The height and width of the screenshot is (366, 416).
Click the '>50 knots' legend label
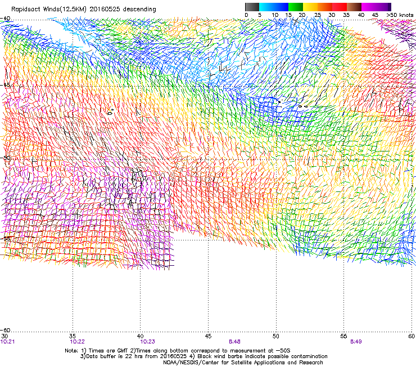click(400, 15)
